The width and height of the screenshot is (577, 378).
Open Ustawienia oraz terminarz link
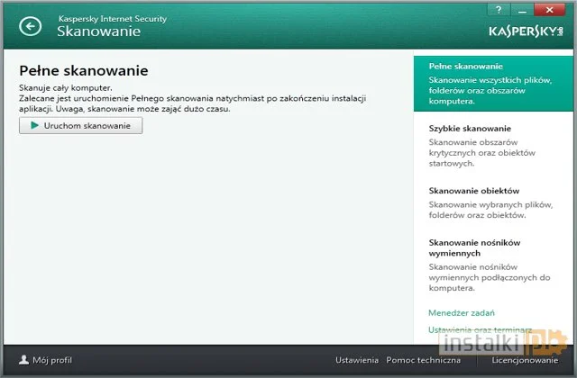tap(478, 329)
